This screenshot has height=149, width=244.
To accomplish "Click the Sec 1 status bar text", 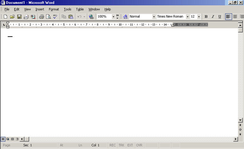I will point(27,145).
